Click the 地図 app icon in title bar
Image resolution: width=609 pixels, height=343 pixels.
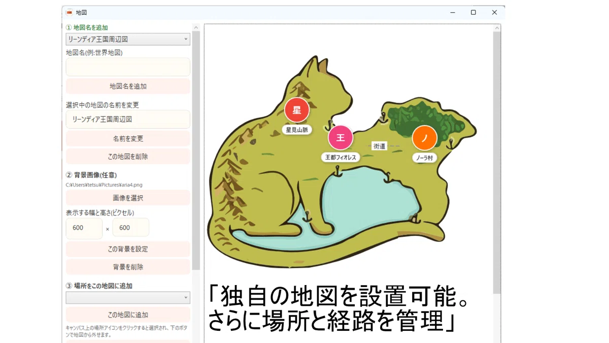coord(70,13)
